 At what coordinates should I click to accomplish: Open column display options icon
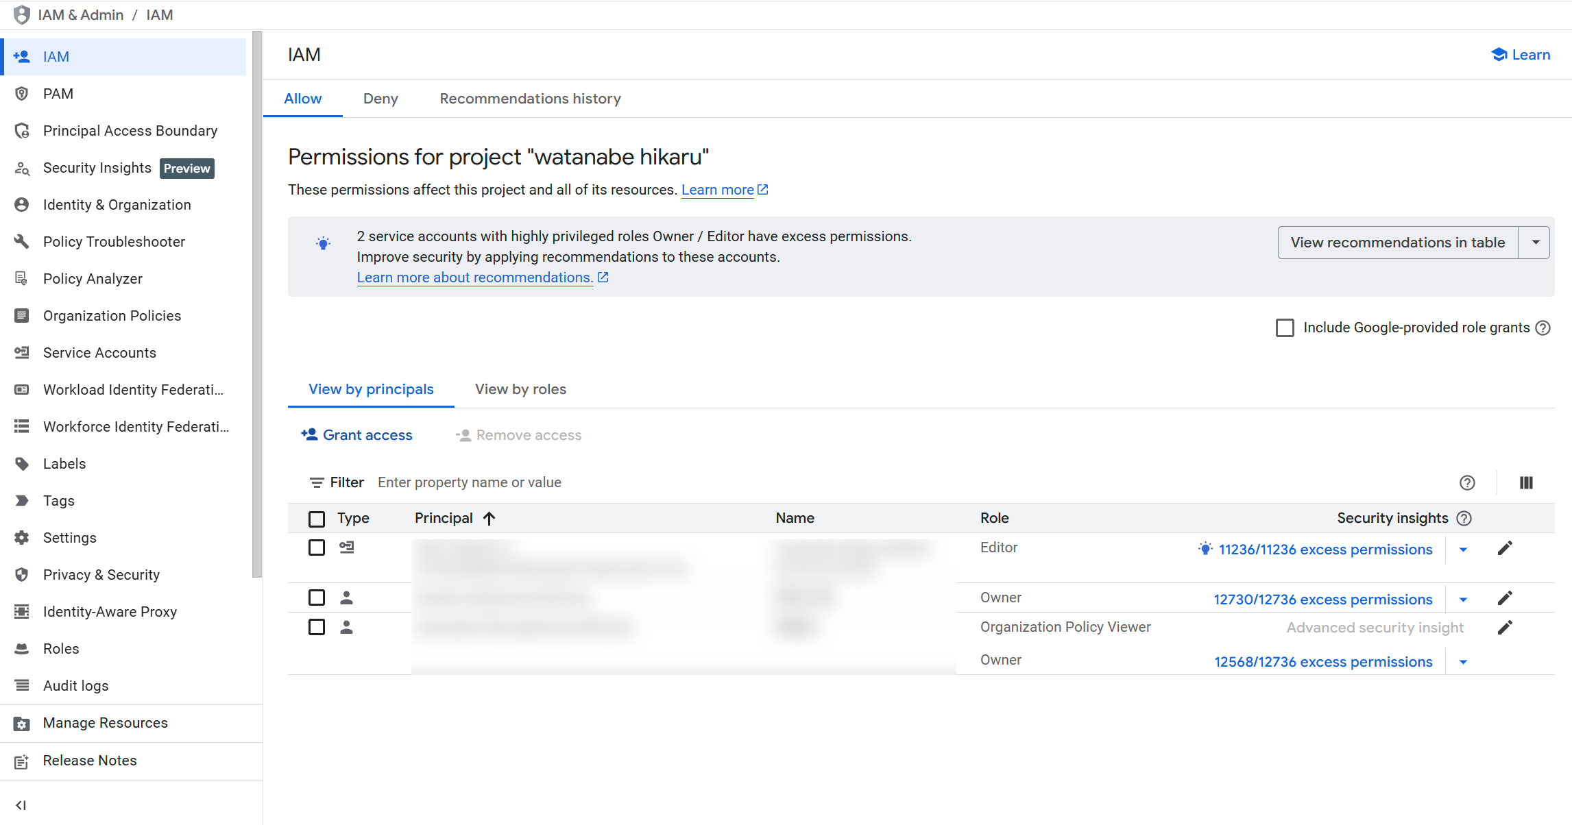[x=1526, y=483]
